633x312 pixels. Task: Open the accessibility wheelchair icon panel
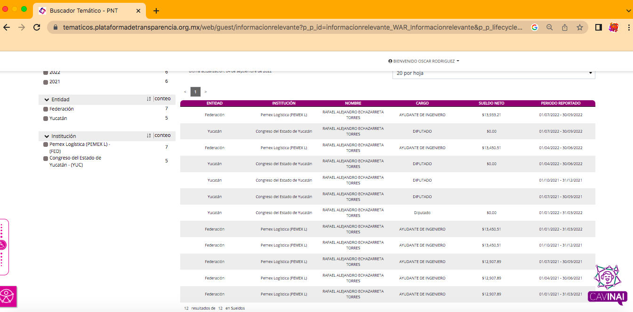coord(3,245)
